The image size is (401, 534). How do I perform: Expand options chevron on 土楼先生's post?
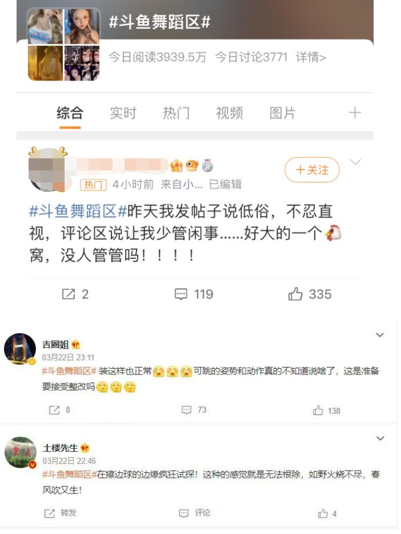point(380,439)
